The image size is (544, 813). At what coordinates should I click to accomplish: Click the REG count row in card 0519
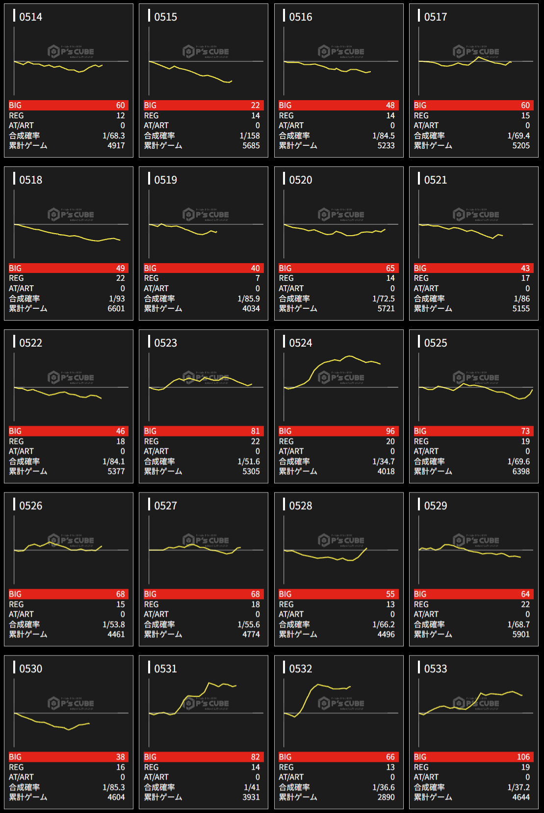[204, 278]
